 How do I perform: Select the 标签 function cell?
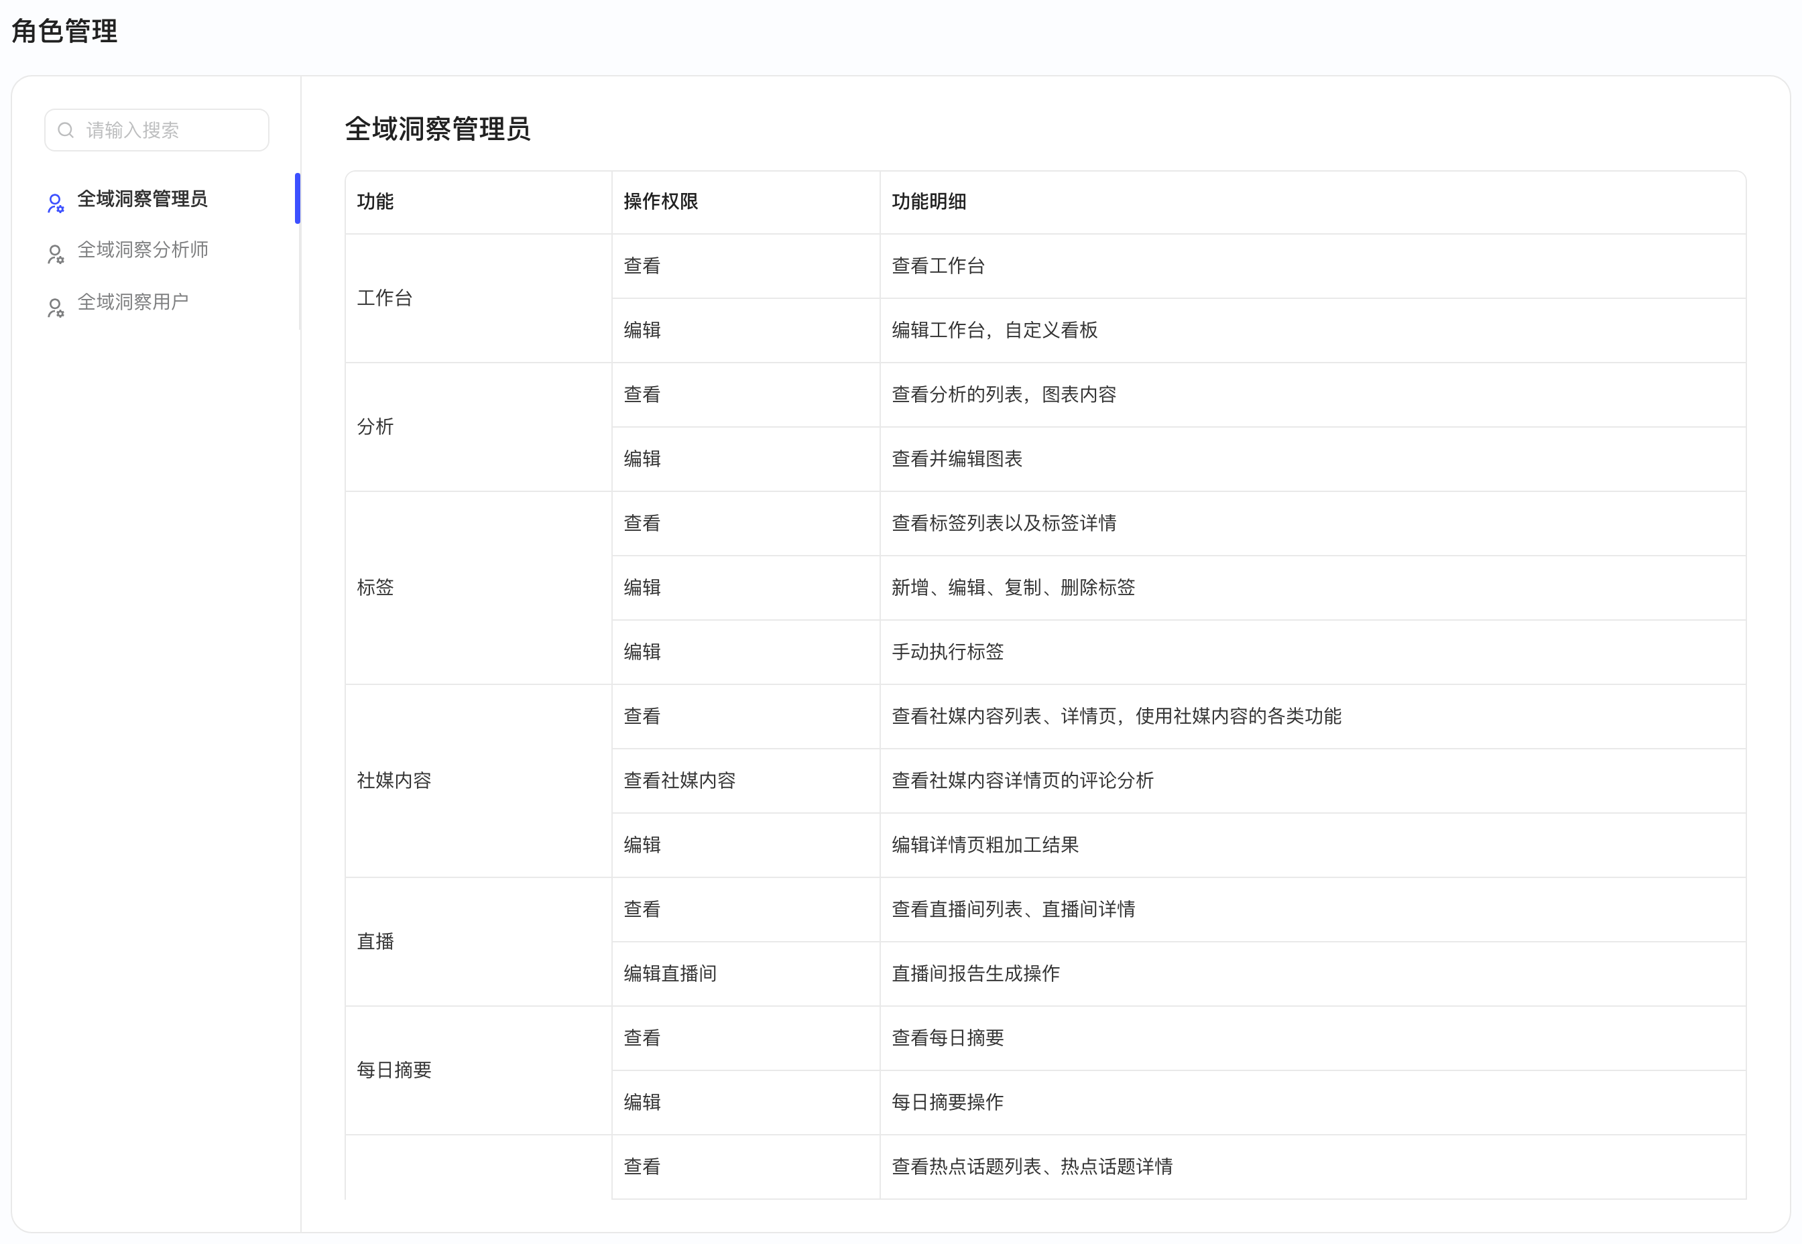click(479, 588)
